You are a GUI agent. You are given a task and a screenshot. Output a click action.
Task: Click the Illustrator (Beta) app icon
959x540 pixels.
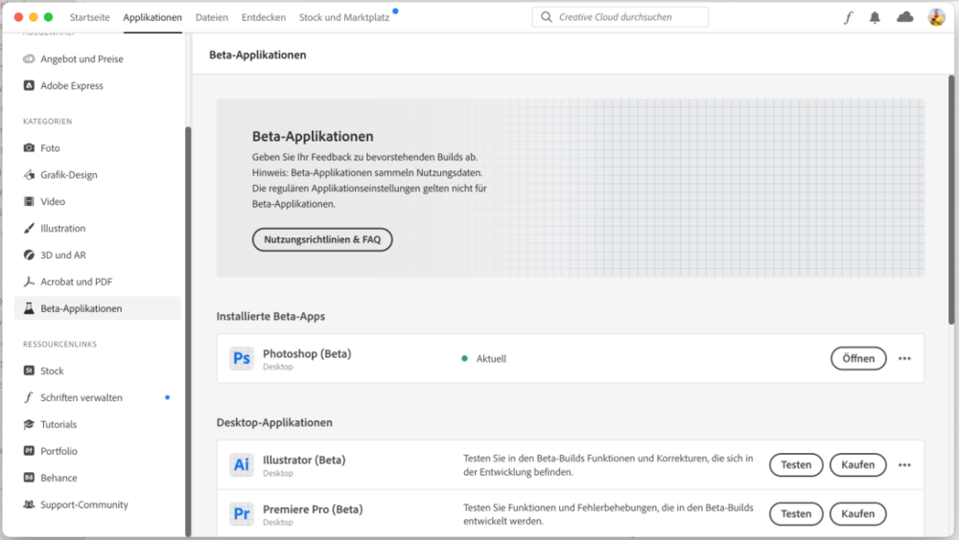[x=242, y=465]
